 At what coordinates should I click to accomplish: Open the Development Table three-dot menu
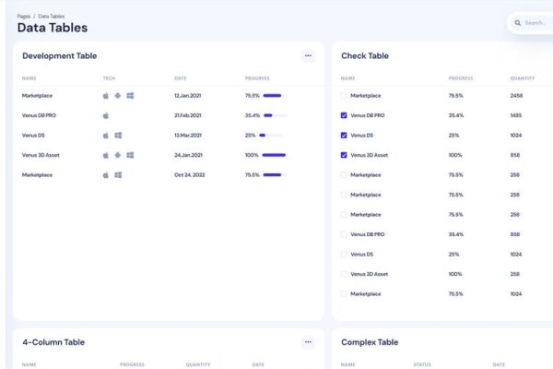pyautogui.click(x=308, y=56)
